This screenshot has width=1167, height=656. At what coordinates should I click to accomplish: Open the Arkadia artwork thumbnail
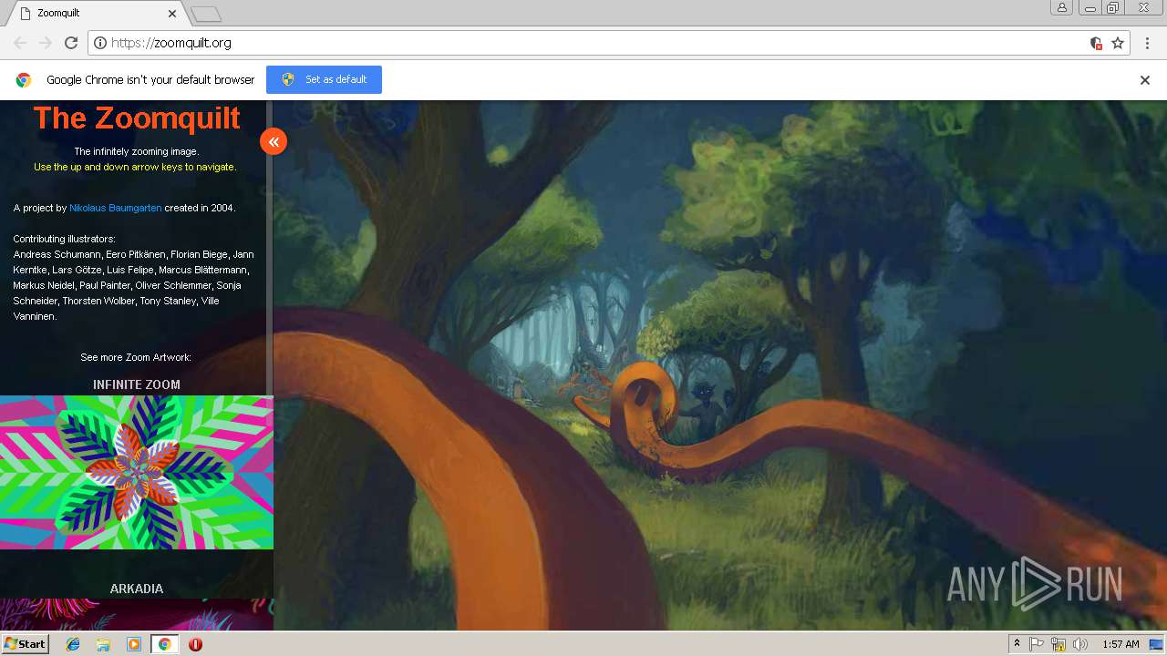point(137,614)
